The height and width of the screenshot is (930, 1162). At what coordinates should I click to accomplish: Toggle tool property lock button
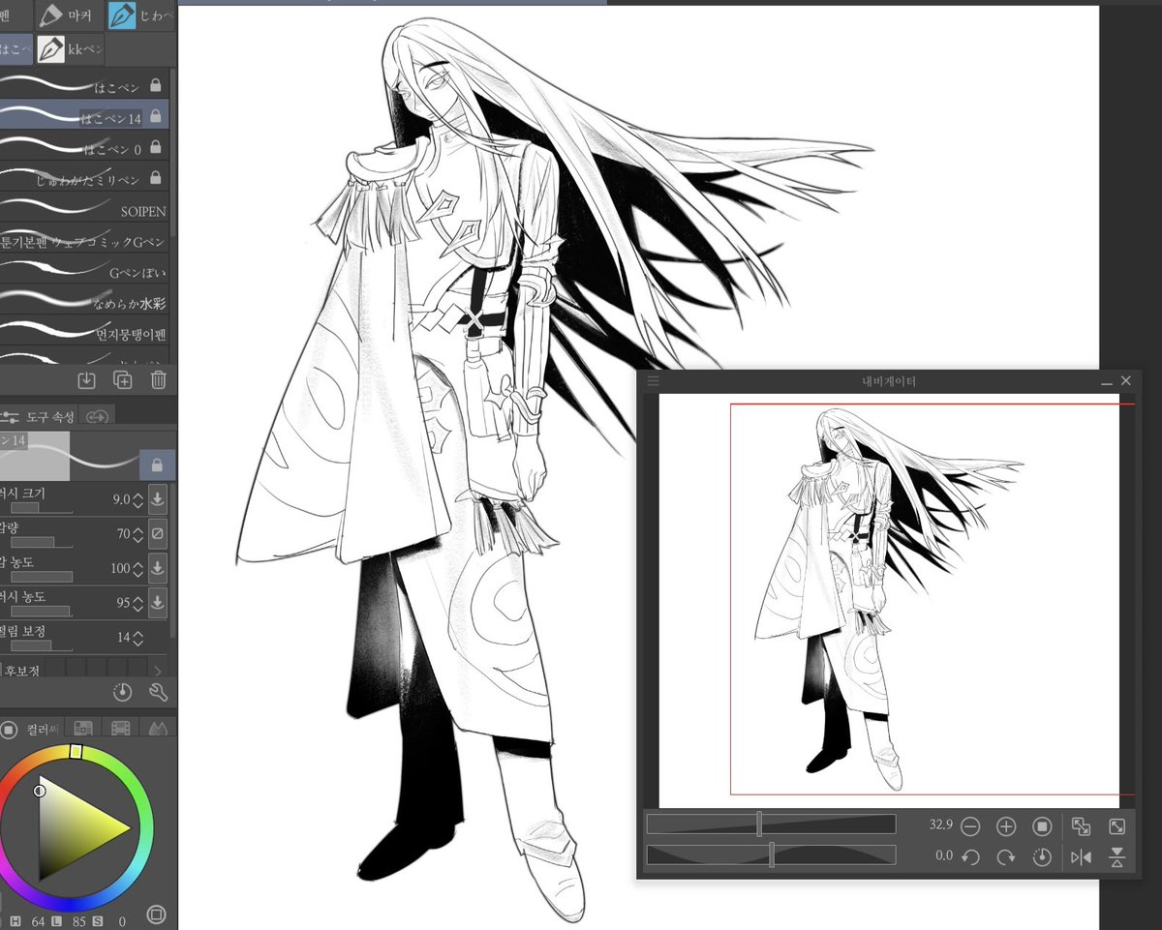pyautogui.click(x=157, y=465)
